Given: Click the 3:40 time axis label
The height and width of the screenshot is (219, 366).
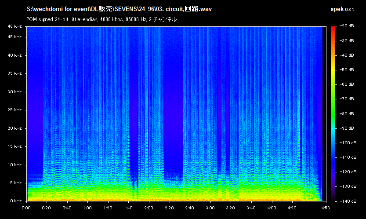Looking at the screenshot, I should (251, 208).
